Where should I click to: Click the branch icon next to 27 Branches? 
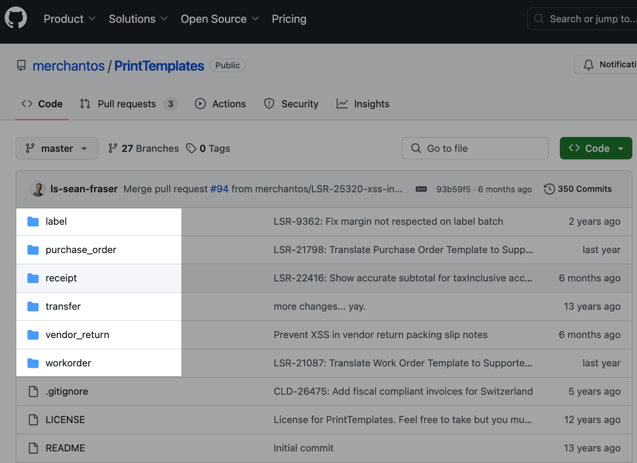click(x=113, y=148)
